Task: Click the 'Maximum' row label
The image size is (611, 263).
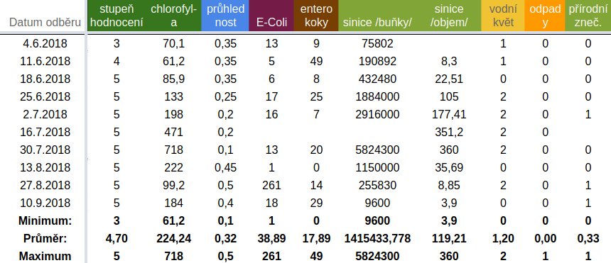Action: 45,257
